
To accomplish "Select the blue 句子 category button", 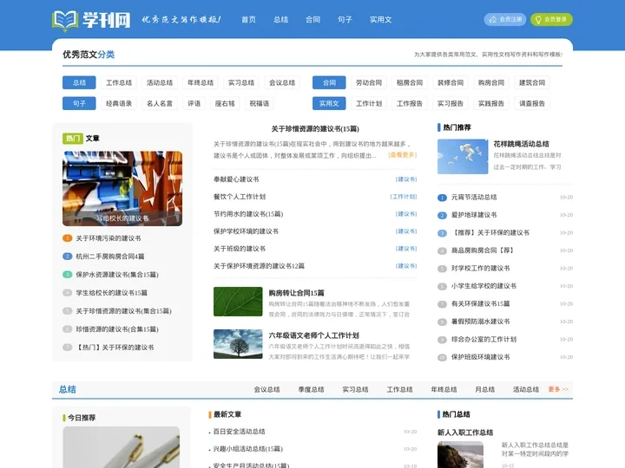I will tap(79, 103).
